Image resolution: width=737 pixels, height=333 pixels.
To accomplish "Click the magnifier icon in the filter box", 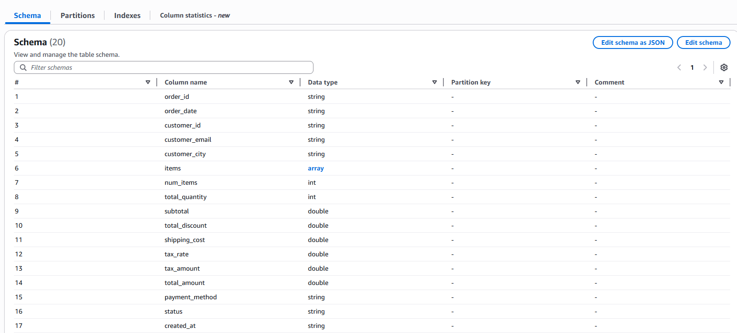I will (x=23, y=67).
